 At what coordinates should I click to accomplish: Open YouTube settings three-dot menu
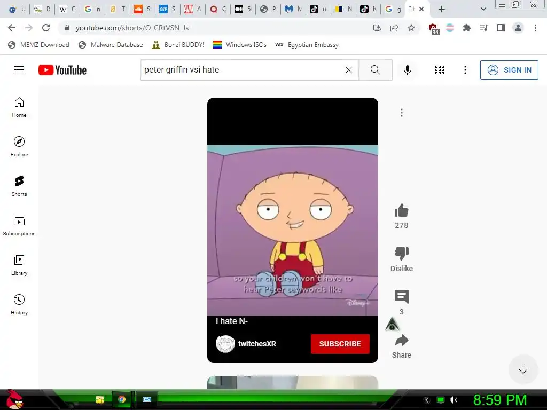coord(465,70)
